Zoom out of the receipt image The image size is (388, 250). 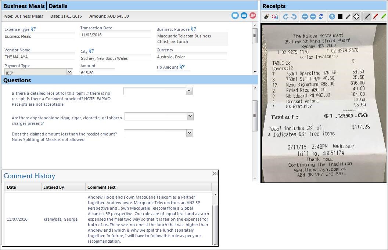313,17
